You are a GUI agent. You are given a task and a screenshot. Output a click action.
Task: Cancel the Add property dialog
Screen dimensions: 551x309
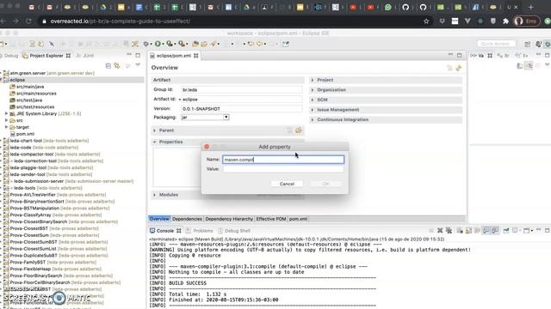[287, 184]
